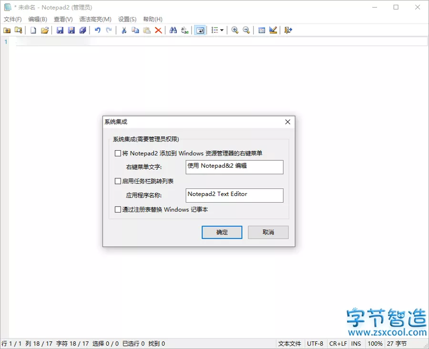The image size is (429, 349).
Task: Check 通过注册表替换 Windows 记事本
Action: click(x=118, y=209)
